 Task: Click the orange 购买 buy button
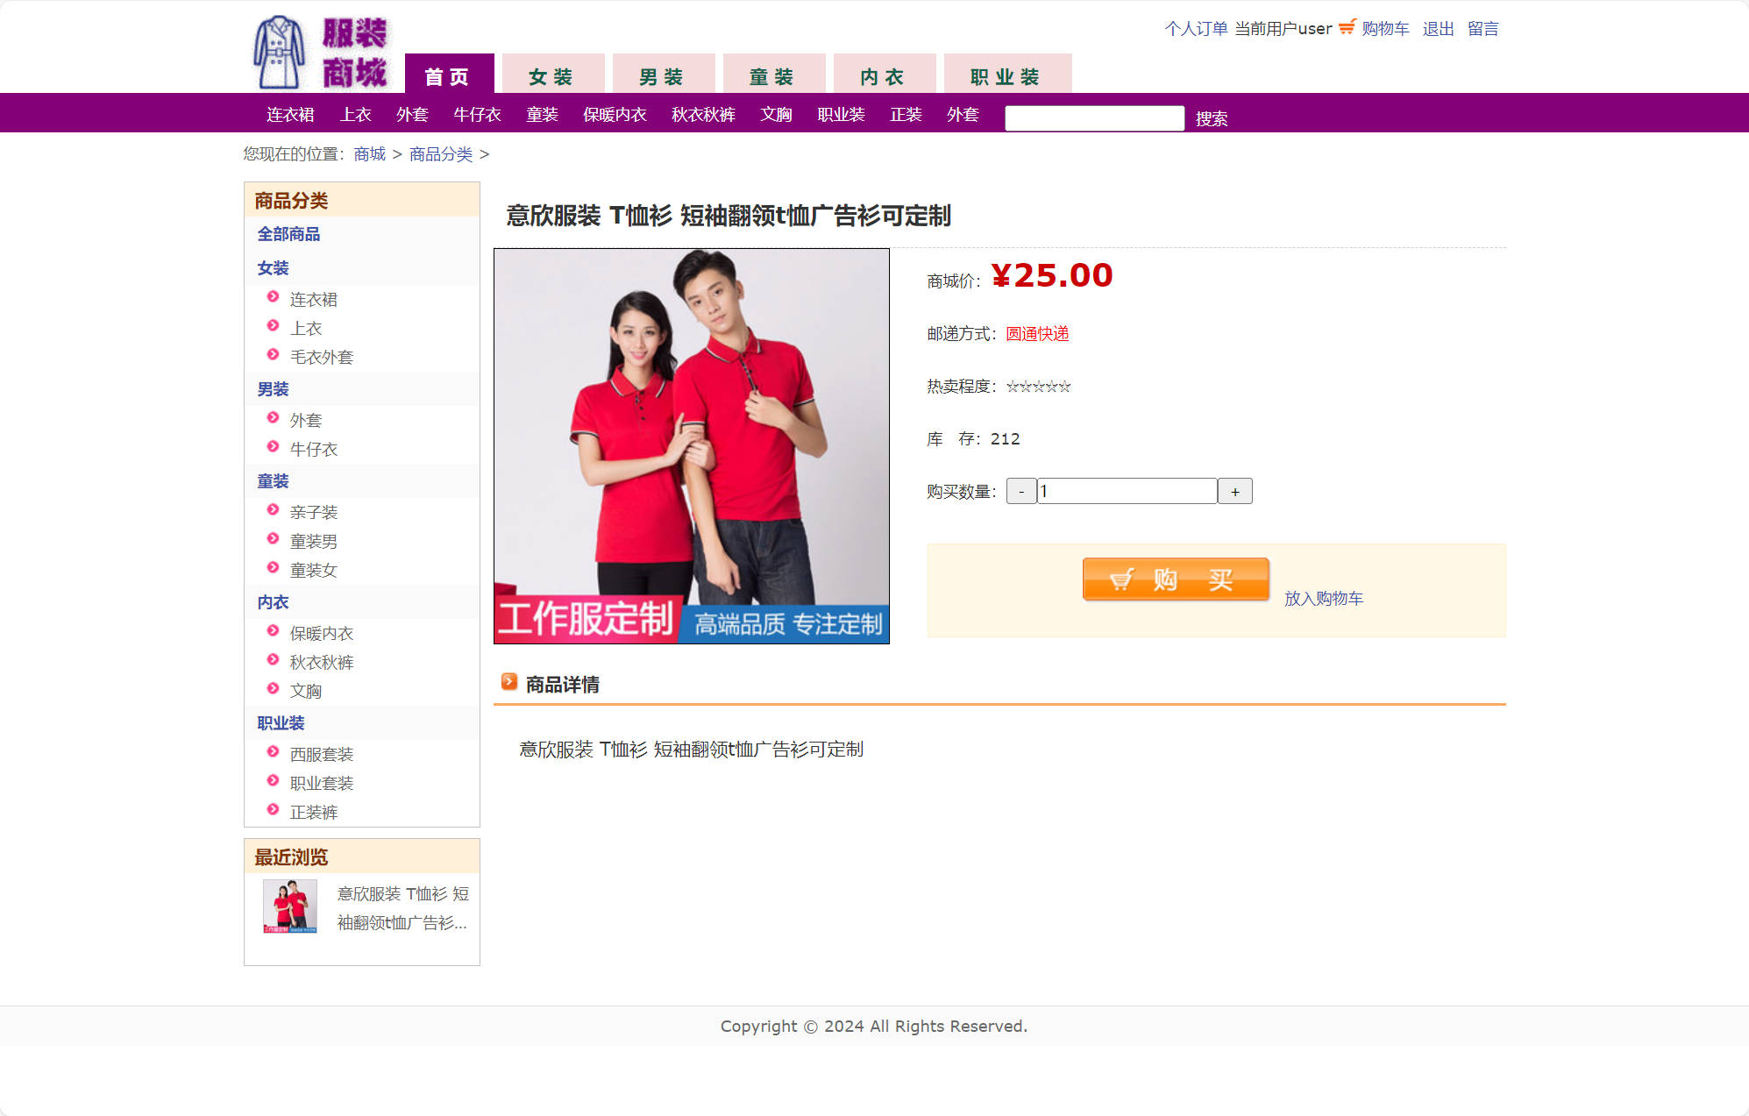pyautogui.click(x=1175, y=579)
